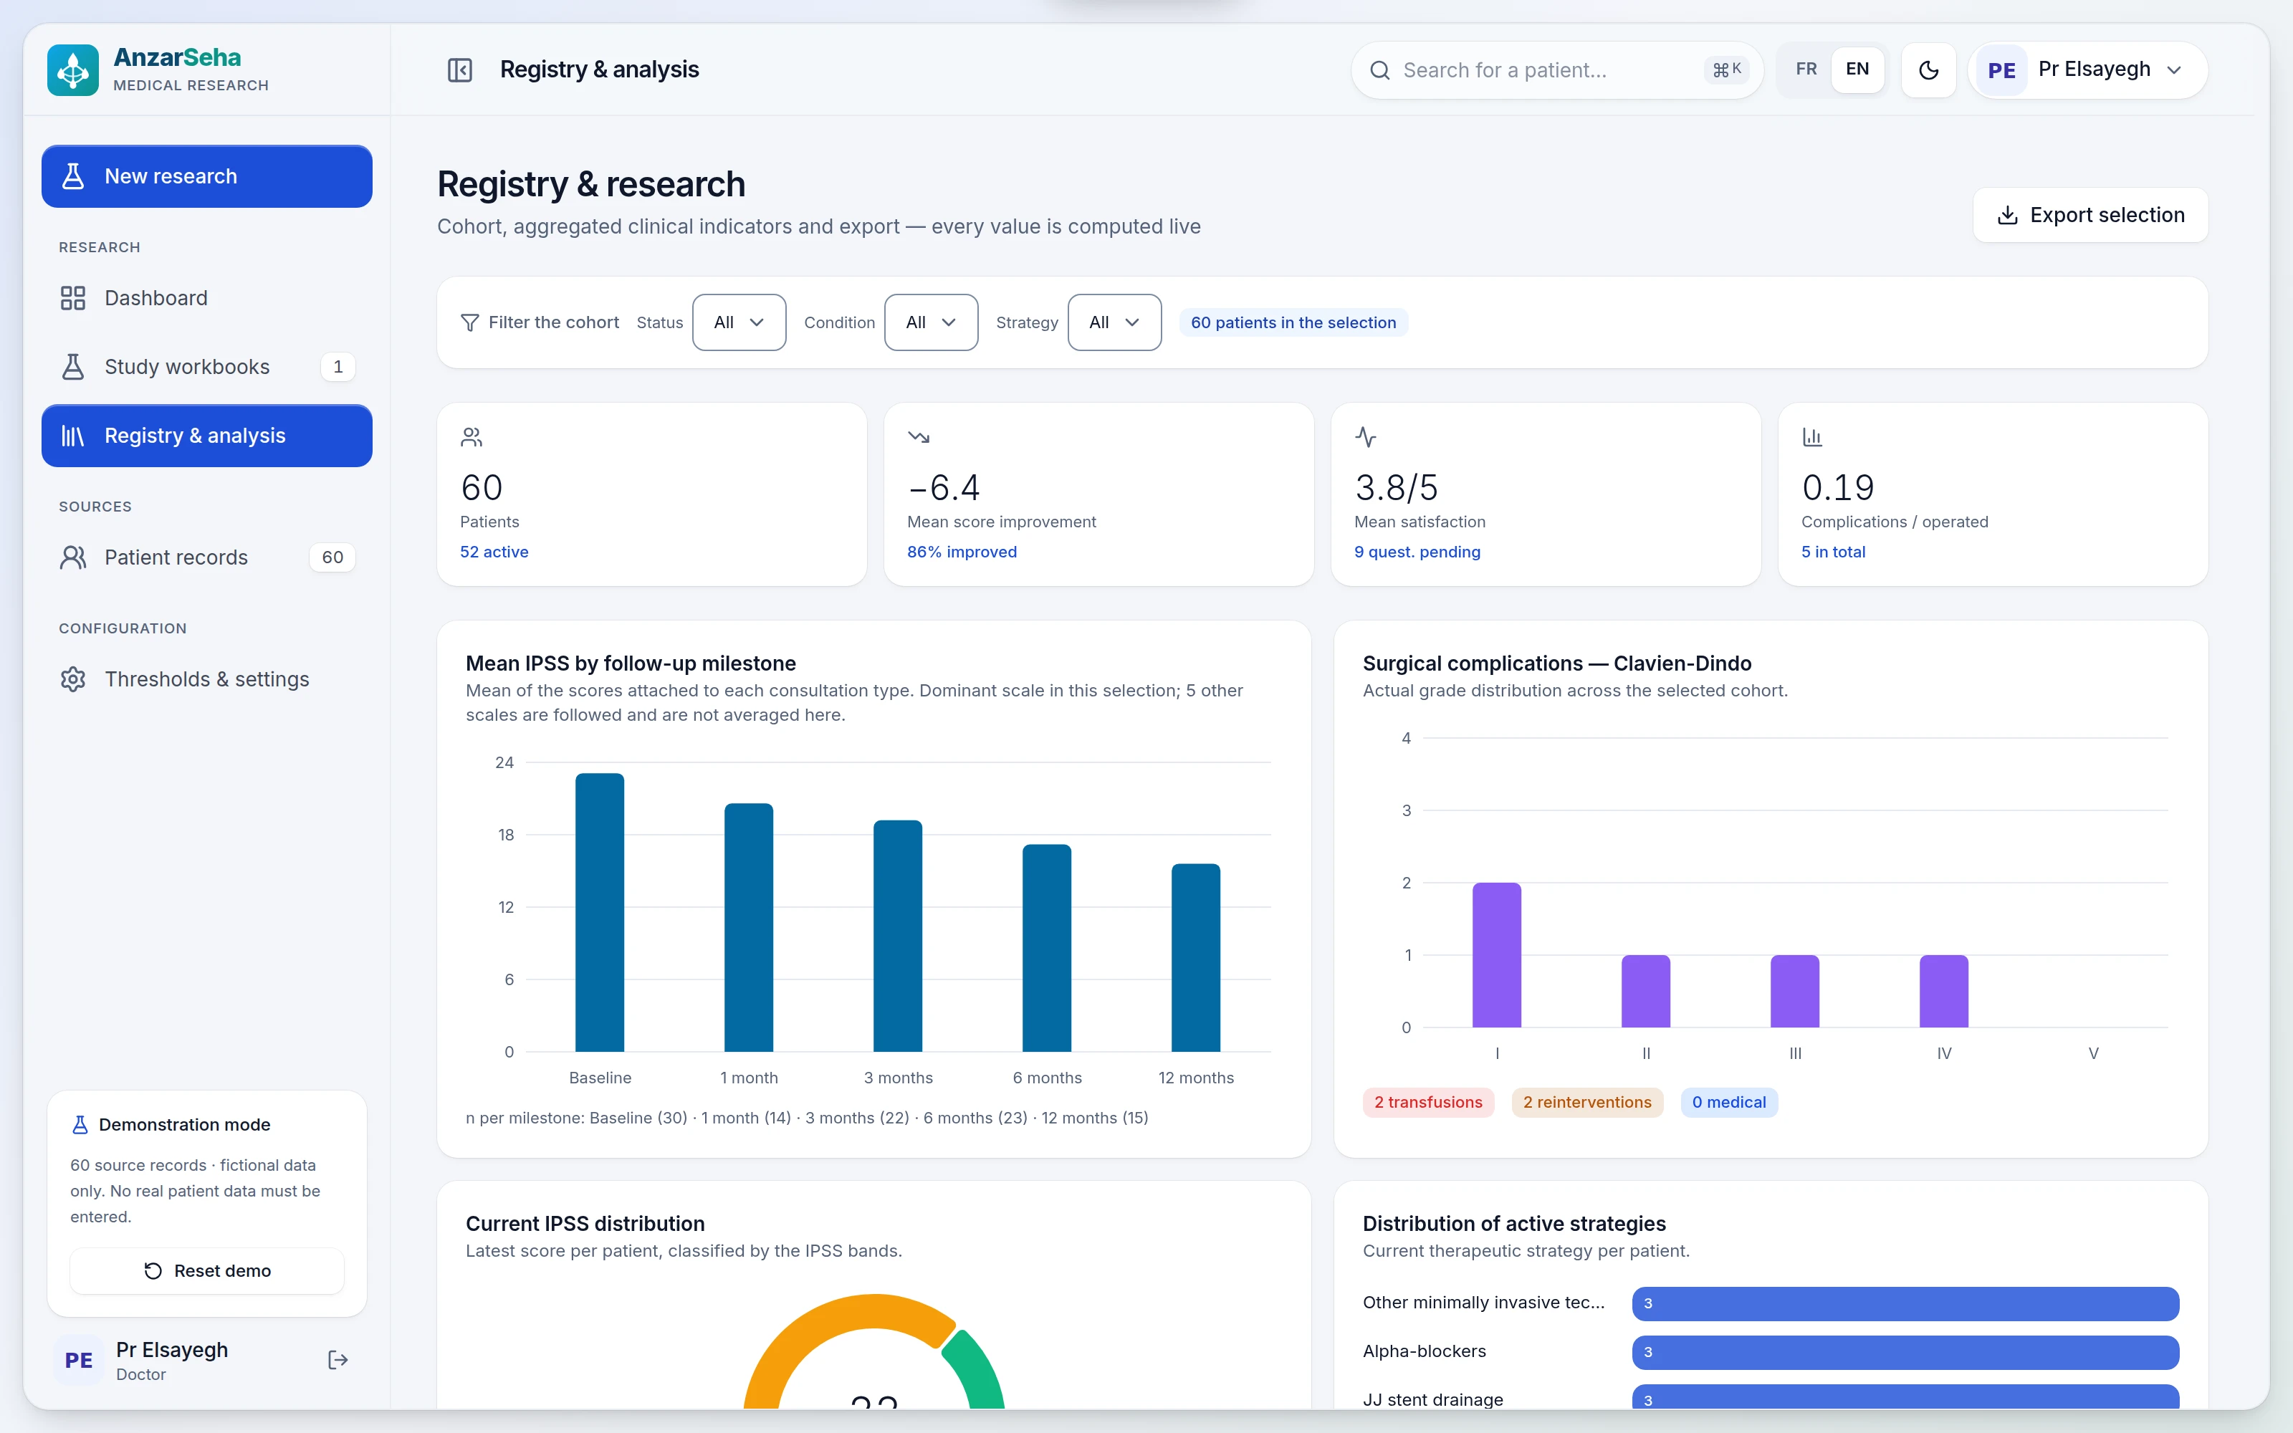Screen dimensions: 2293x1433
Task: Click the 60 patients in the selection badge
Action: click(1293, 322)
